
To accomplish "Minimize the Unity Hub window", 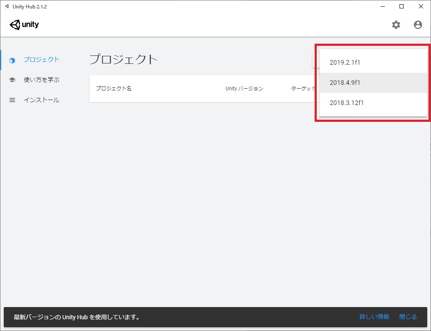I will 383,6.
